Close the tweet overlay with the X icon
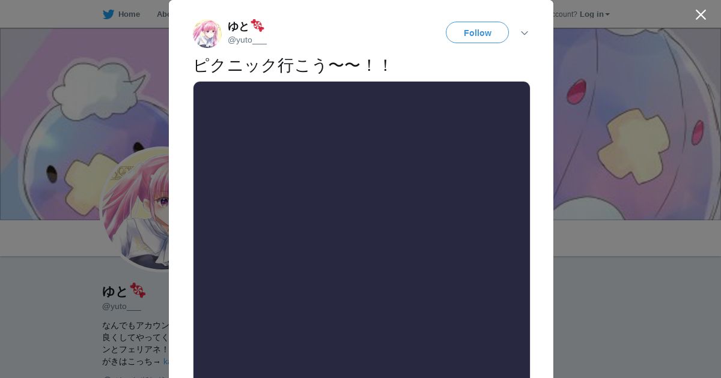Viewport: 721px width, 378px height. pyautogui.click(x=701, y=14)
